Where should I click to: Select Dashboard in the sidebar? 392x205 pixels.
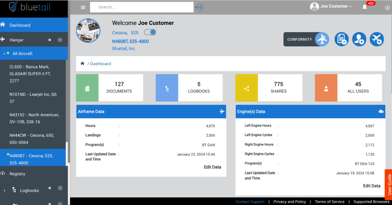pos(20,25)
